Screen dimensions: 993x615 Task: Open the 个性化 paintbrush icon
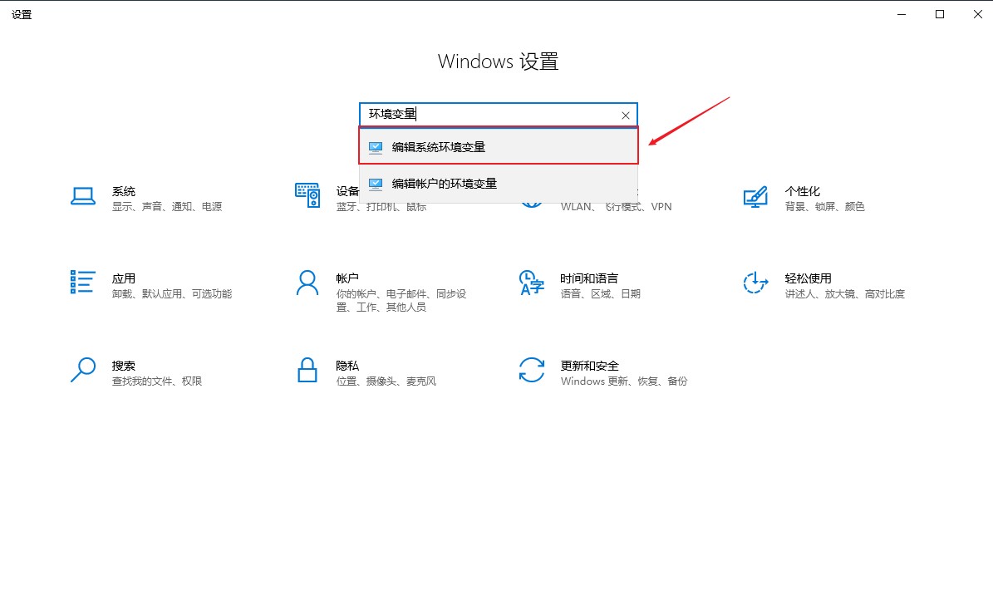[x=755, y=197]
